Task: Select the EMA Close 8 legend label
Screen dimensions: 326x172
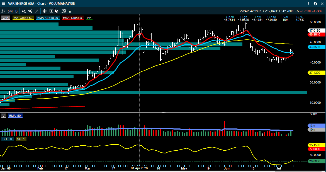Action: 72,18
